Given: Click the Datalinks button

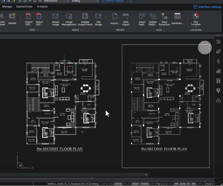Looking at the screenshot, I should [x=177, y=19].
